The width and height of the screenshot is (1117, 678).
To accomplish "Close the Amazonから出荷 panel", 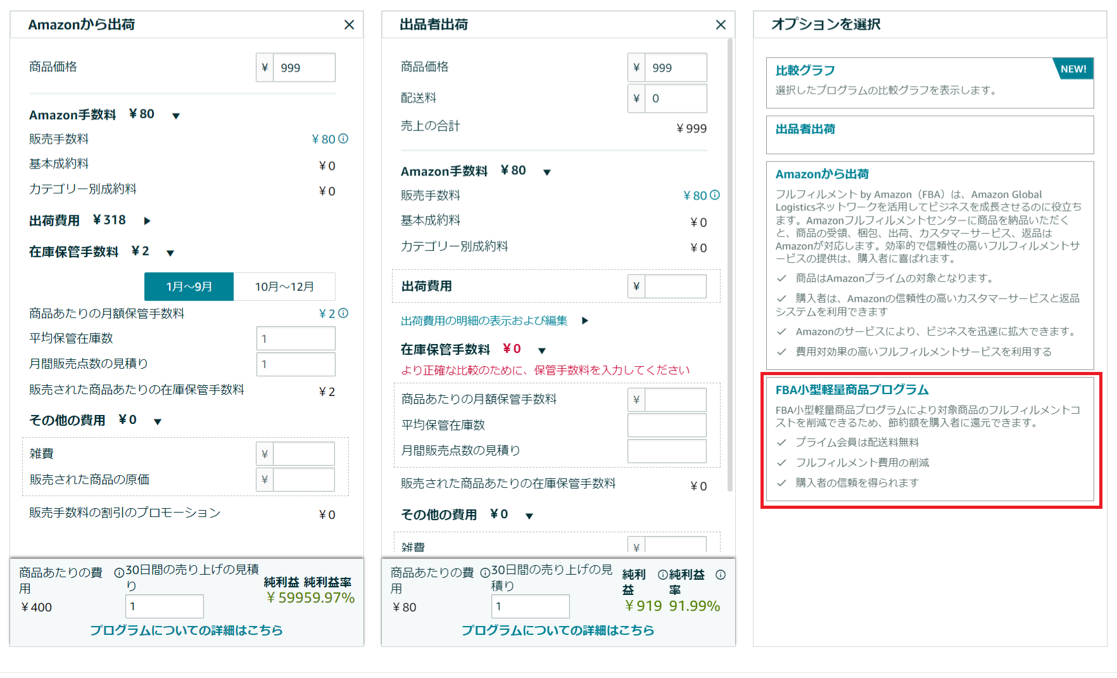I will (x=349, y=25).
